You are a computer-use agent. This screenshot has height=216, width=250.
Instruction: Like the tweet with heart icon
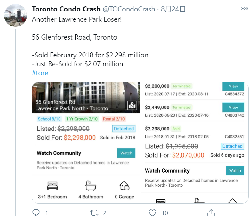(153, 212)
